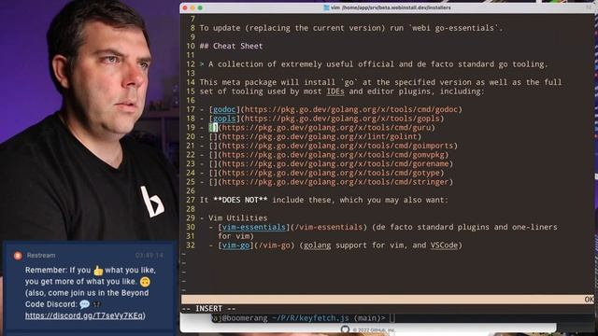Click the 'Vim Utilities' list item
The width and height of the screenshot is (598, 336).
point(237,218)
